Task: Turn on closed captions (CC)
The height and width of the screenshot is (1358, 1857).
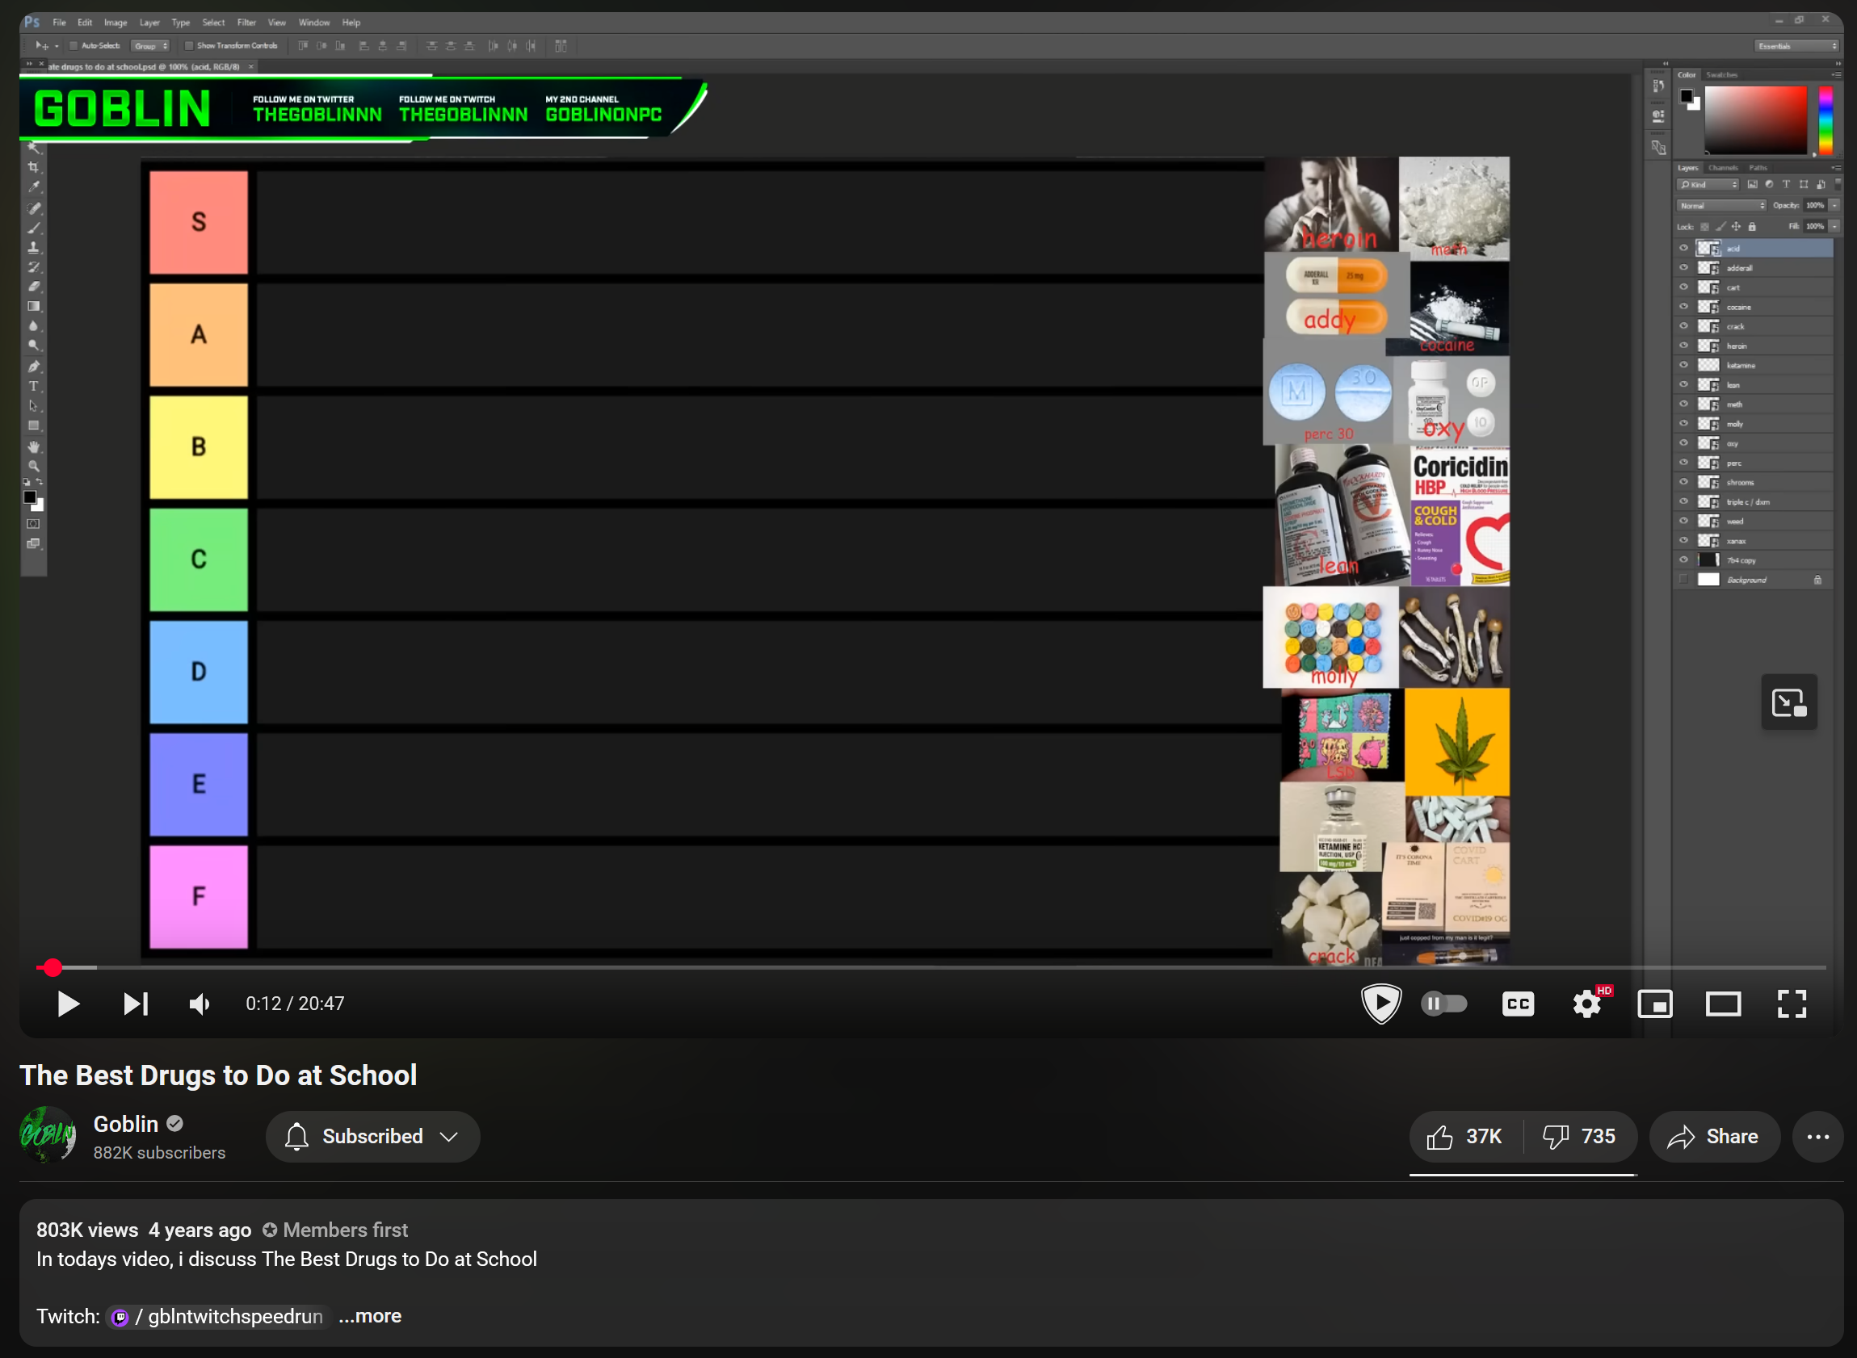Action: pyautogui.click(x=1518, y=1004)
